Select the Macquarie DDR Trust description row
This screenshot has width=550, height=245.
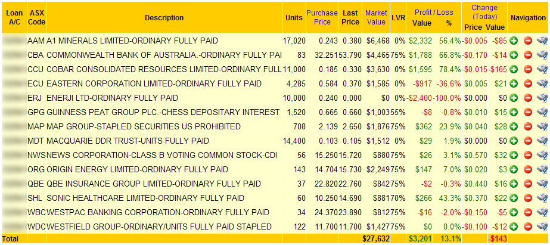point(128,141)
